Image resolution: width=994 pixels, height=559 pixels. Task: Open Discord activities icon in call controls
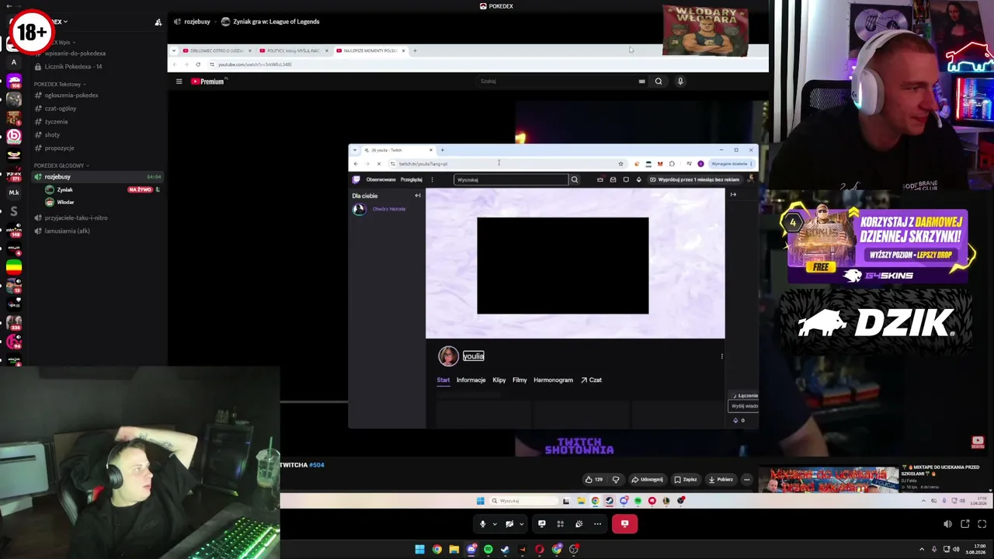(560, 523)
